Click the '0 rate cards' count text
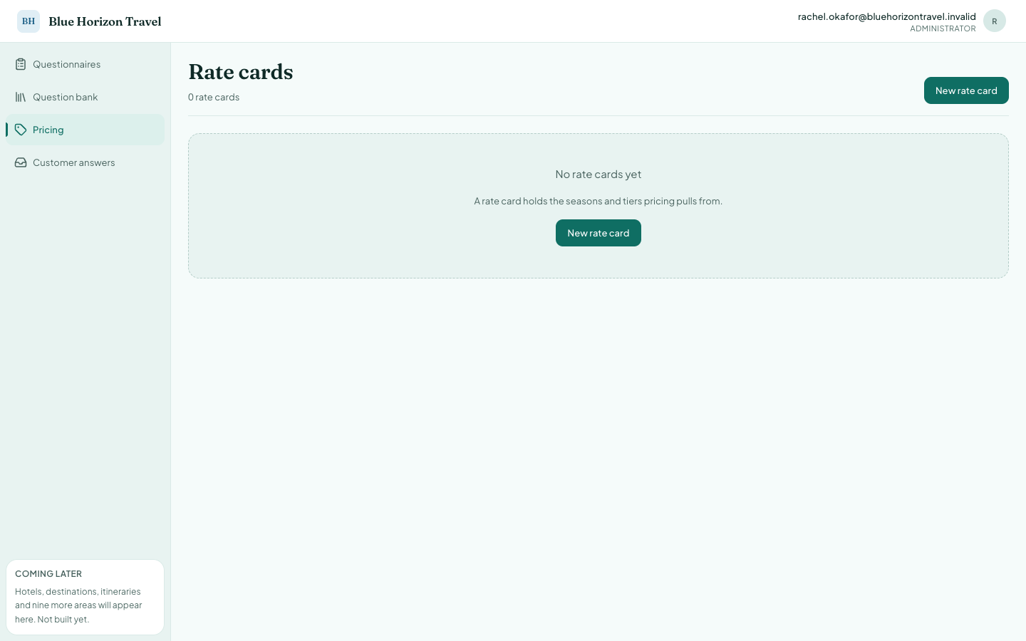This screenshot has width=1026, height=641. (x=214, y=97)
